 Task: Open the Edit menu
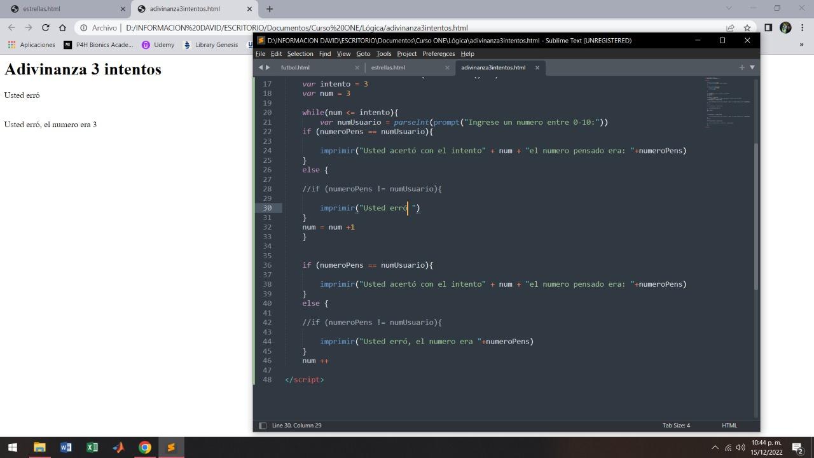276,53
